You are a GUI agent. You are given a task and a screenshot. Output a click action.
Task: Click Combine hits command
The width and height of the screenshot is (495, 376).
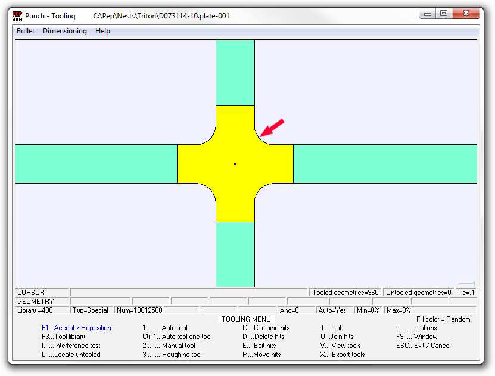pos(266,328)
